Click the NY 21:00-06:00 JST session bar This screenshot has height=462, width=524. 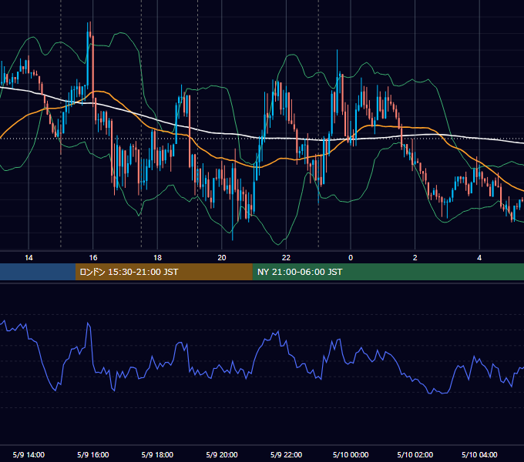[x=388, y=272]
